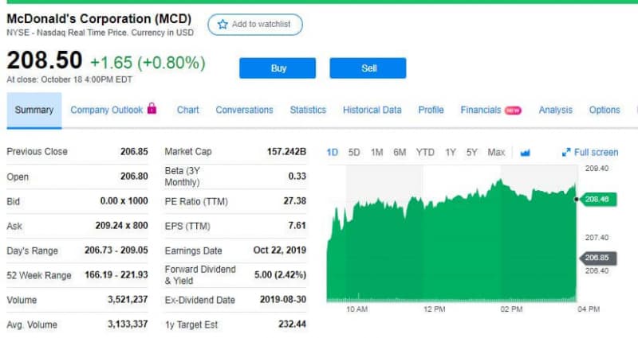Open the Options tab
Image resolution: width=638 pixels, height=338 pixels.
coord(605,110)
